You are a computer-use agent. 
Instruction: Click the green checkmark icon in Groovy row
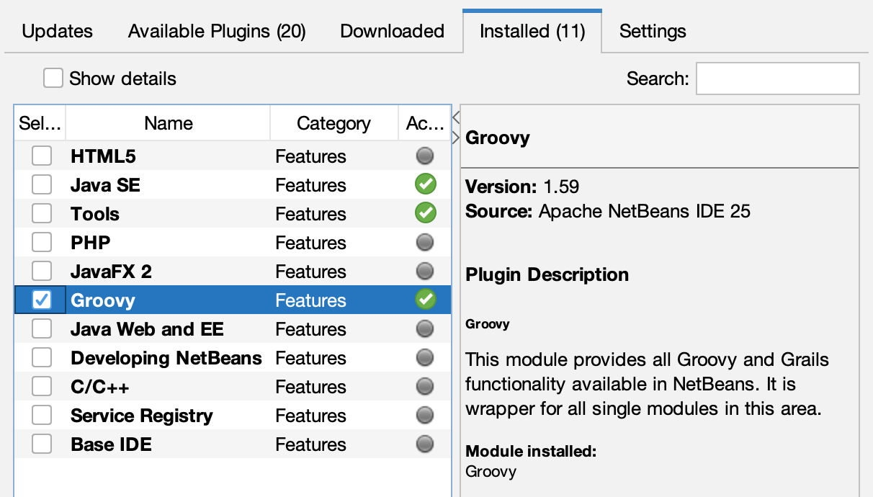pyautogui.click(x=425, y=300)
